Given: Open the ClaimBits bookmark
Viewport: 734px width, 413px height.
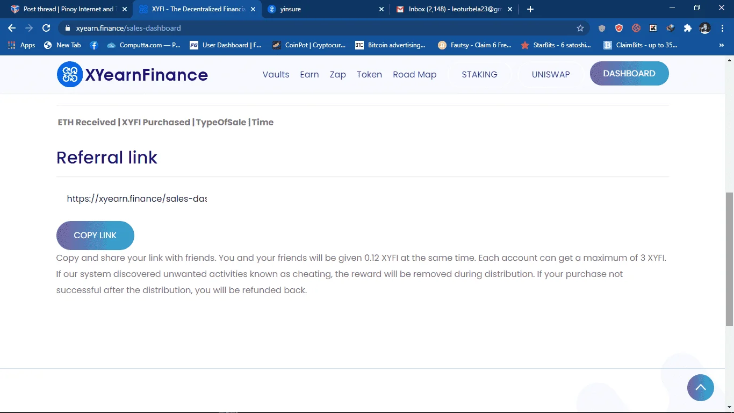Looking at the screenshot, I should [x=641, y=45].
